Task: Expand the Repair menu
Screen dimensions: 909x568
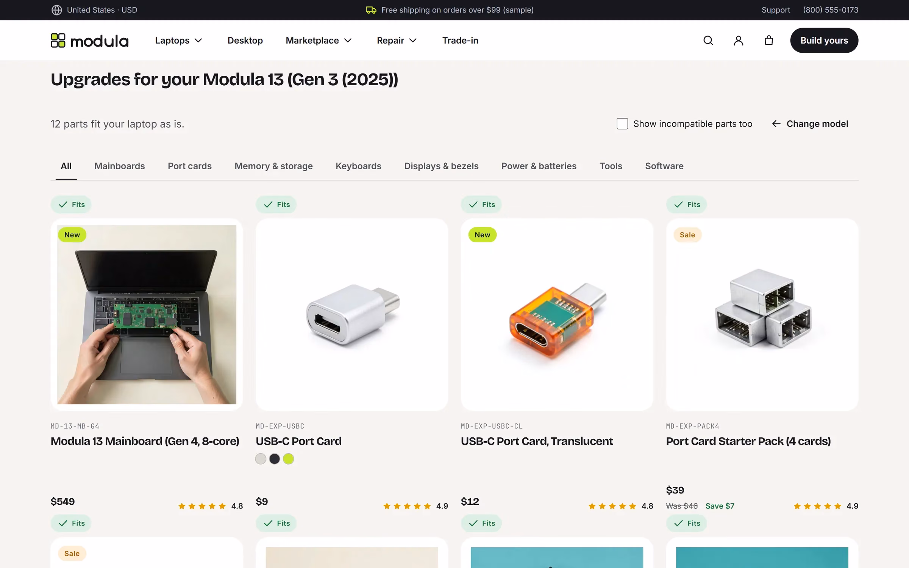Action: point(397,41)
